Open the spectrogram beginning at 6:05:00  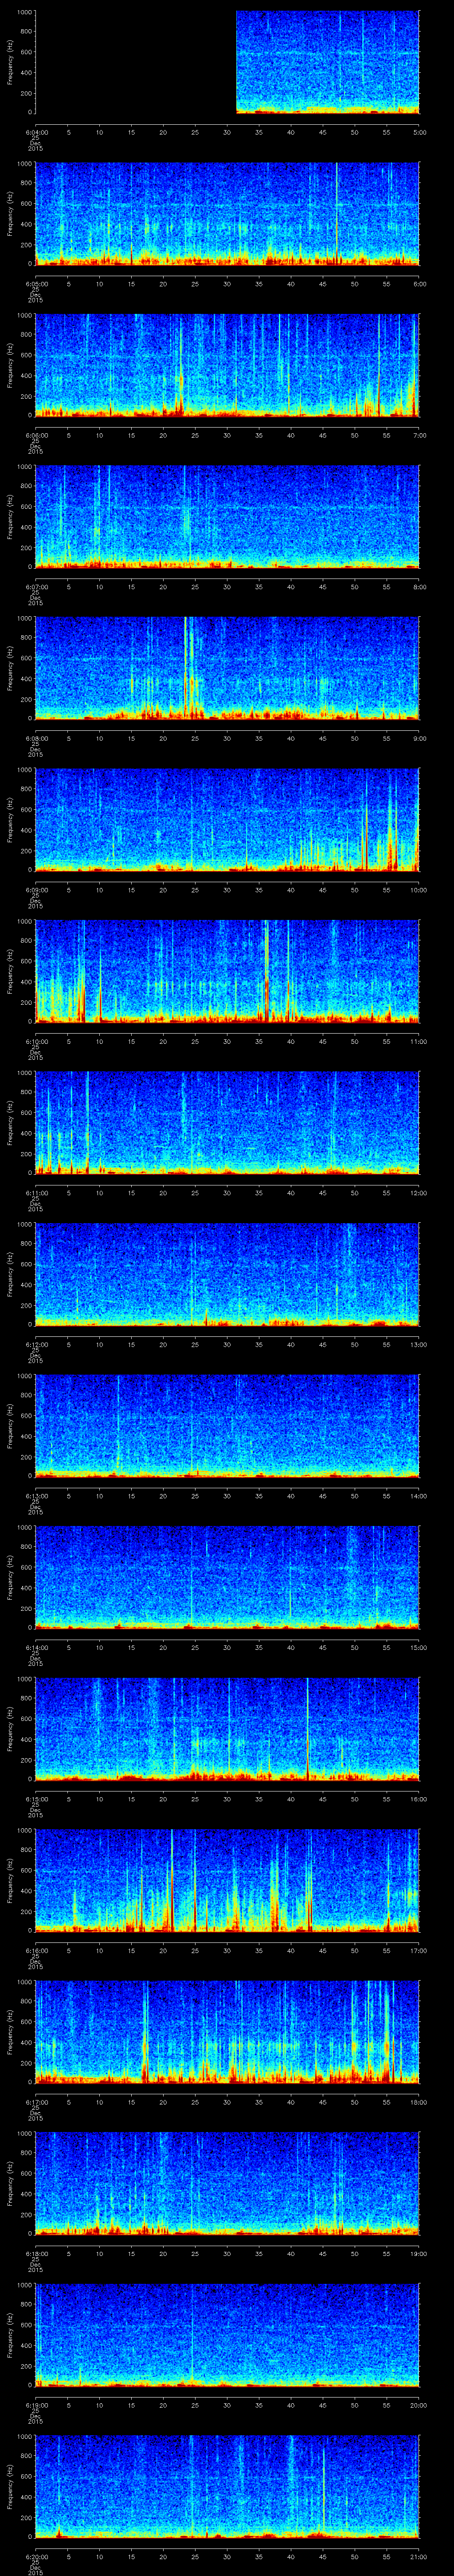(x=227, y=214)
